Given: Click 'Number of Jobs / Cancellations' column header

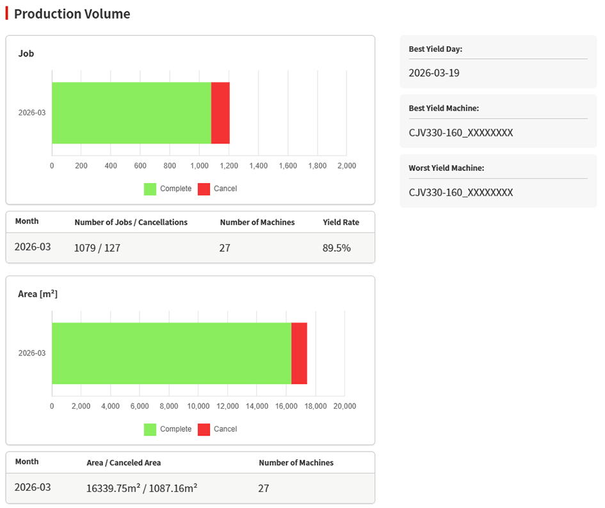Looking at the screenshot, I should 131,222.
